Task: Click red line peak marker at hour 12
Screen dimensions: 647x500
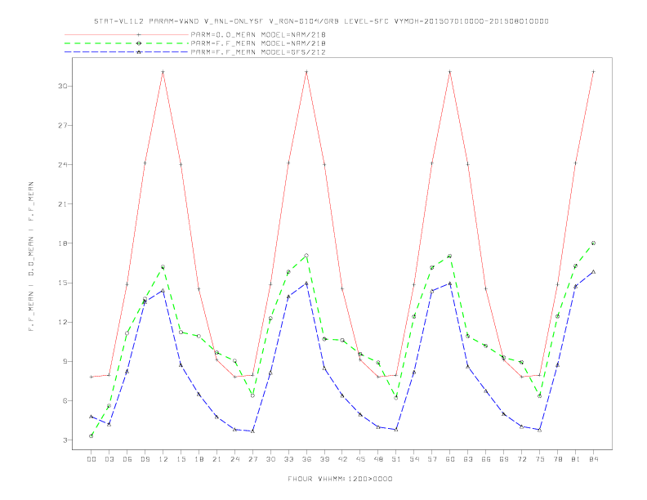Action: pos(163,72)
